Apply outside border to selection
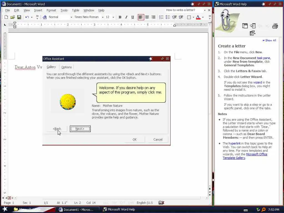The width and height of the screenshot is (284, 213). click(189, 17)
